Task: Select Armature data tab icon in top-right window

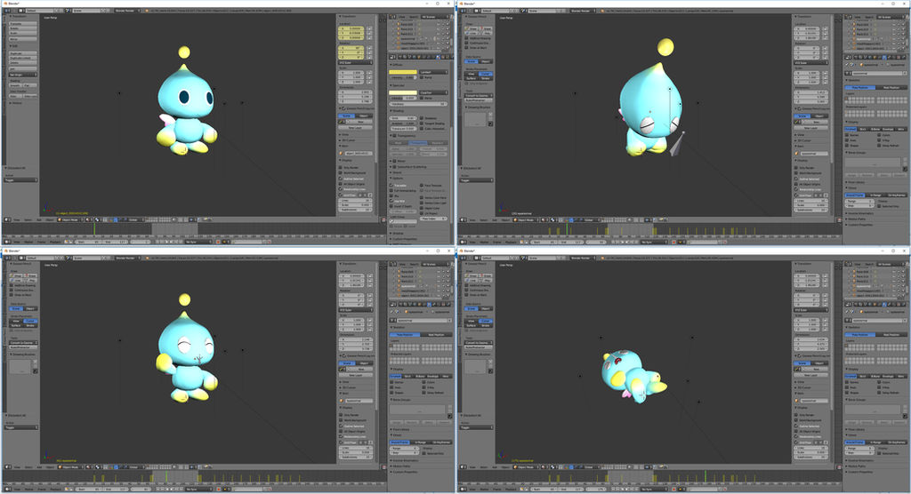Action: (x=884, y=58)
